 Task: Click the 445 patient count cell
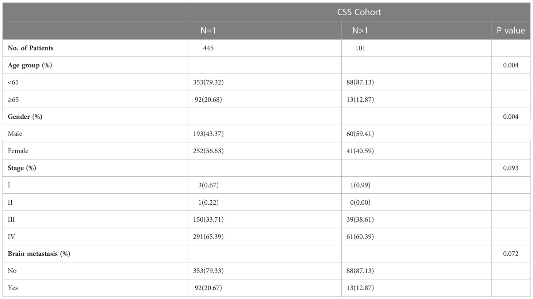tap(208, 48)
